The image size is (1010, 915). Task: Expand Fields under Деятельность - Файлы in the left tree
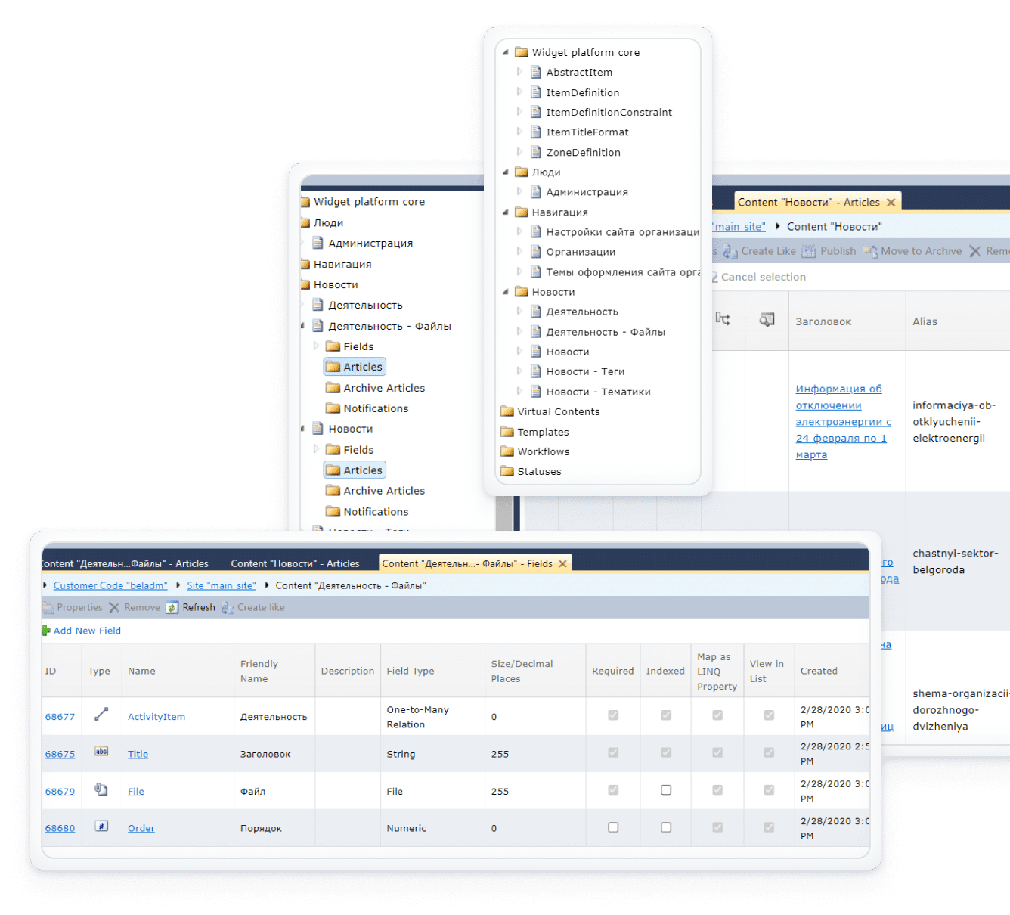[316, 346]
